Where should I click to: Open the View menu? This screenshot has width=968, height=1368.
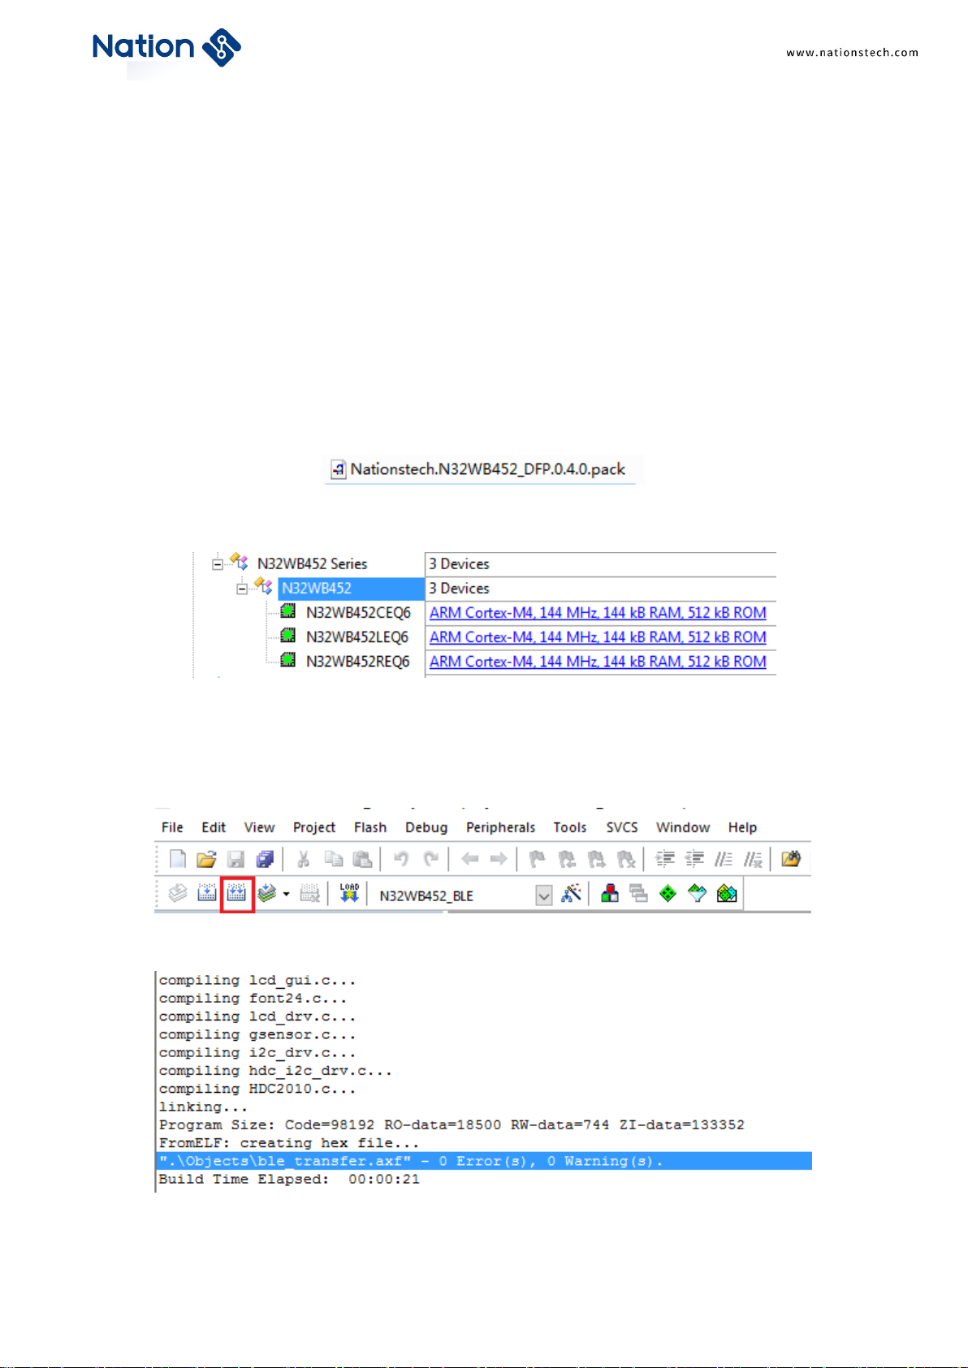(259, 827)
